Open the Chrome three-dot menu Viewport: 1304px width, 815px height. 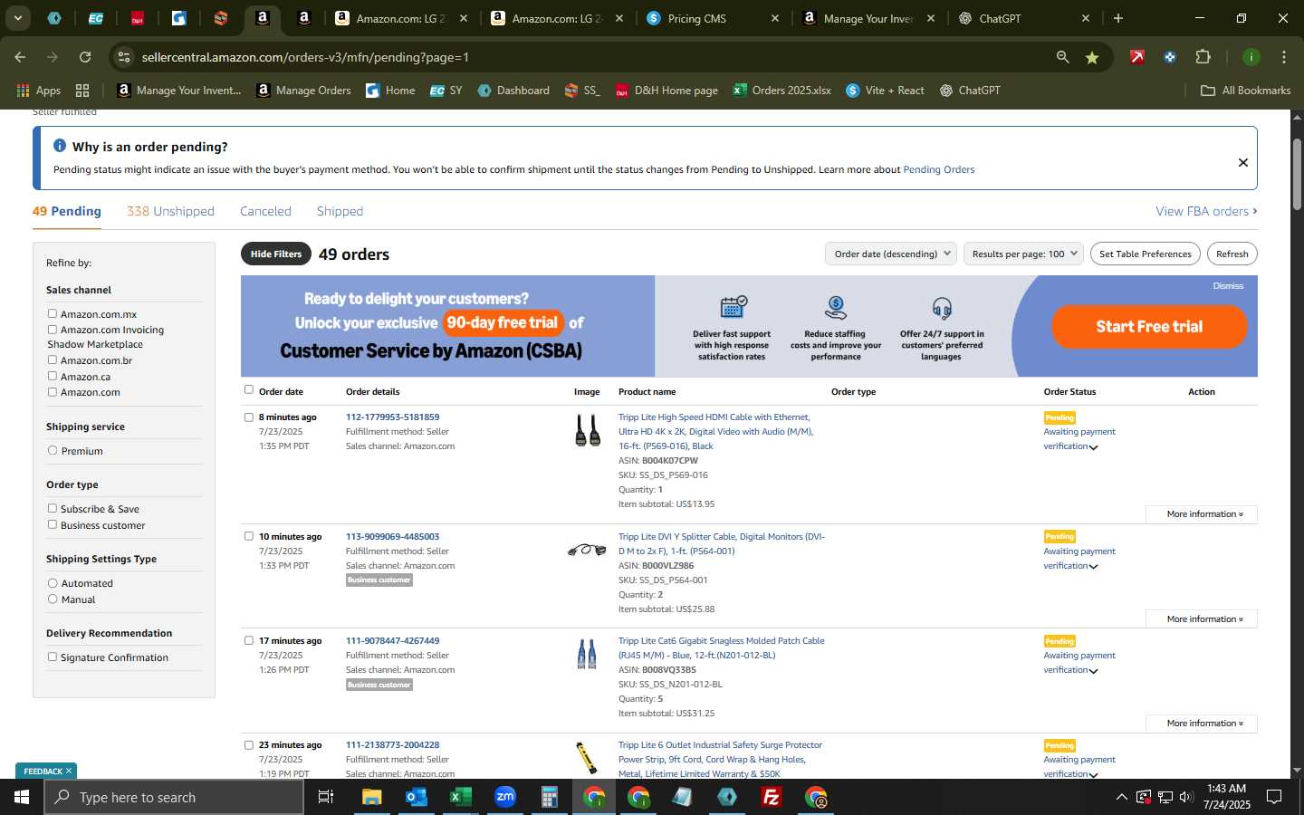click(1284, 57)
